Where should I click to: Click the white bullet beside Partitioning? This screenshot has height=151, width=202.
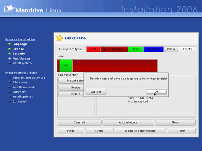(9, 58)
